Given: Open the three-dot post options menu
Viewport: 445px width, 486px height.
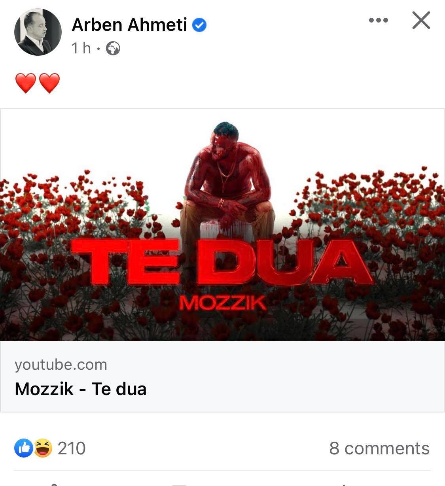Looking at the screenshot, I should tap(379, 20).
